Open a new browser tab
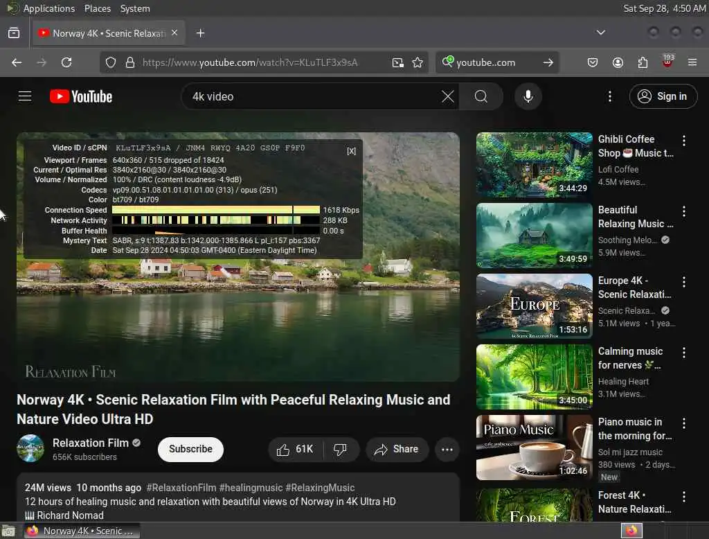This screenshot has height=539, width=709. click(x=200, y=33)
